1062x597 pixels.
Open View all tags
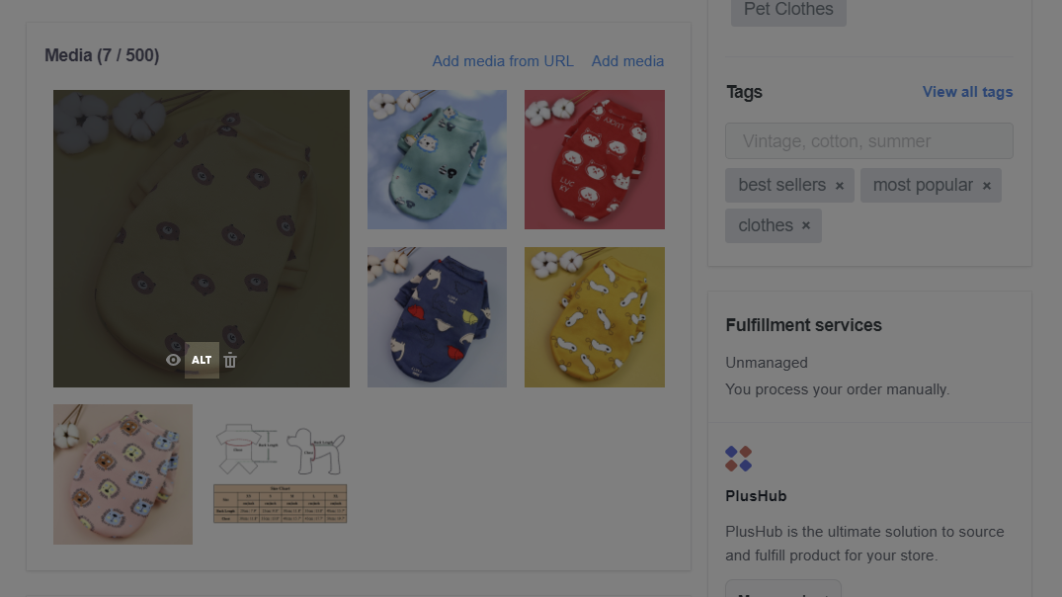967,92
